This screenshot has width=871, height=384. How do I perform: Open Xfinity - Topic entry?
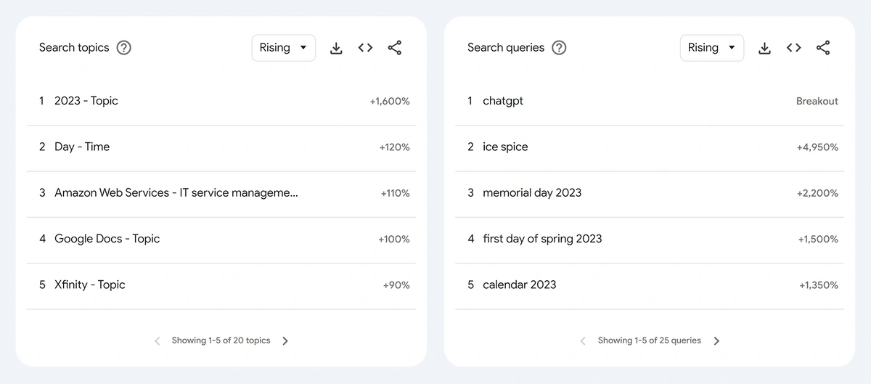(x=221, y=285)
